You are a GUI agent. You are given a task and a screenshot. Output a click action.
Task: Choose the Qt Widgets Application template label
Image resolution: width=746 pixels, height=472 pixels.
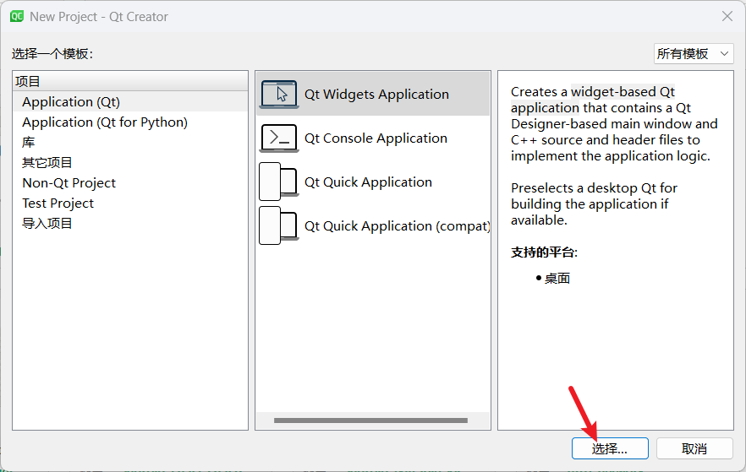click(376, 94)
